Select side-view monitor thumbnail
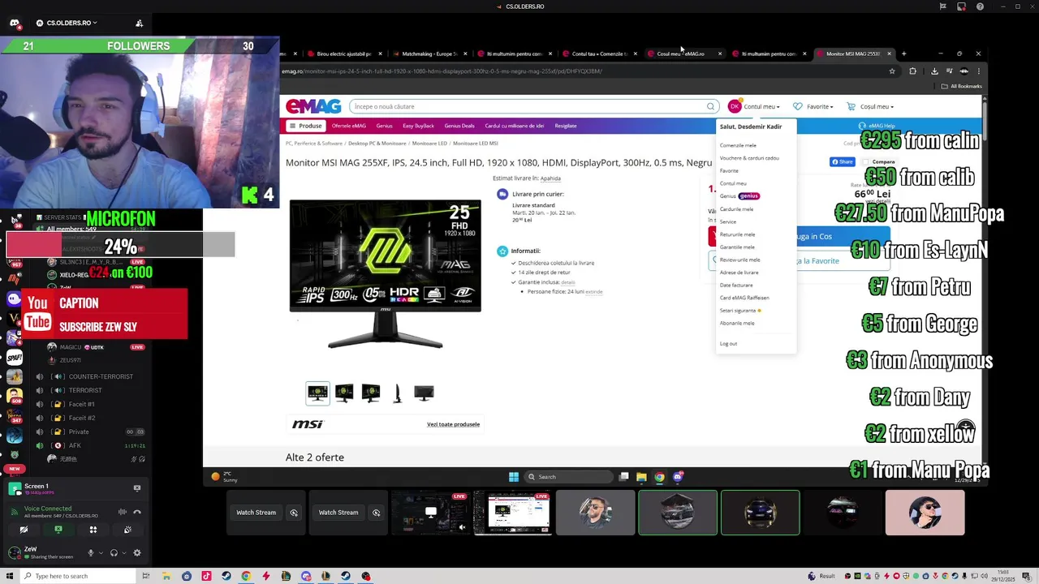The width and height of the screenshot is (1039, 584). pyautogui.click(x=397, y=393)
